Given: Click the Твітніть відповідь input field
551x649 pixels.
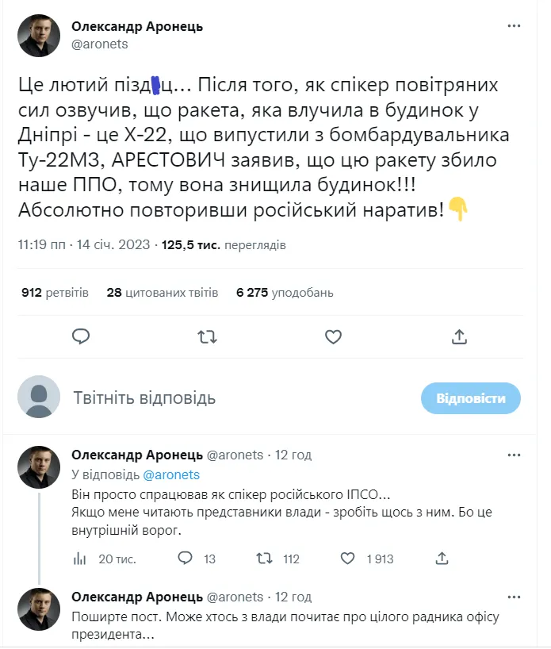Looking at the screenshot, I should point(198,397).
